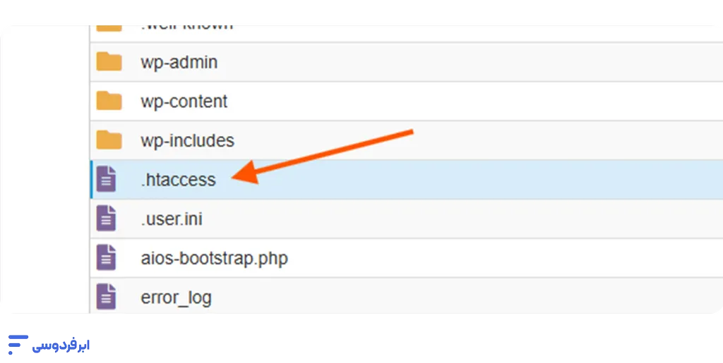Open the wp-content folder name

click(184, 101)
